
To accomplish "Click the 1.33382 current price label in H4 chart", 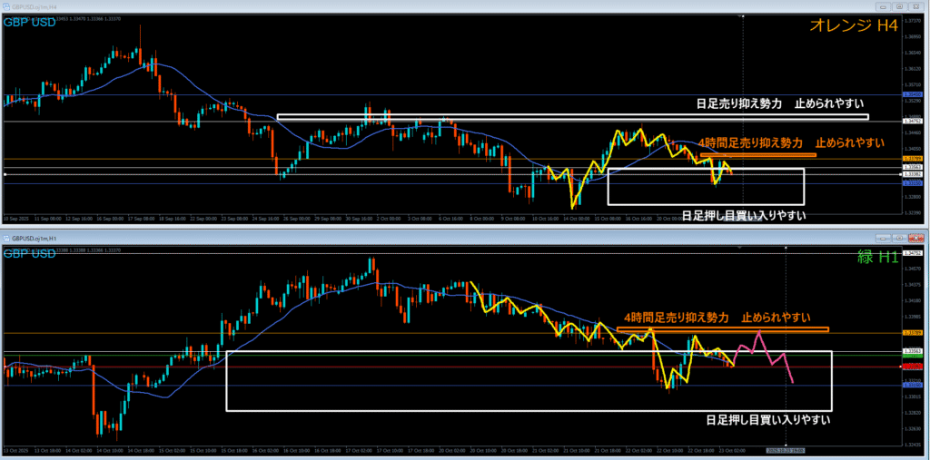I will click(912, 175).
